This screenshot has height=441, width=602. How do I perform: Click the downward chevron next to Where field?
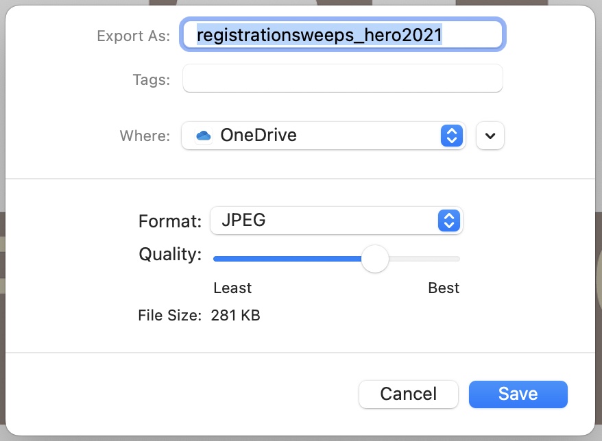click(x=490, y=135)
